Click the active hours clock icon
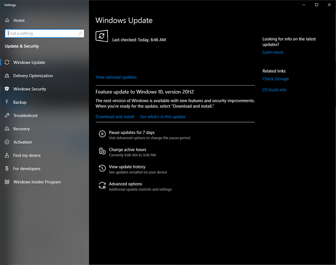The image size is (336, 265). [x=102, y=151]
